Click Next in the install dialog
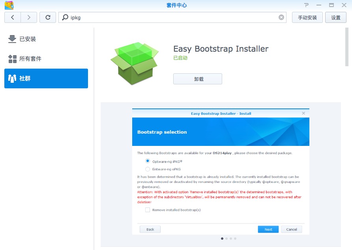This screenshot has height=250, width=352. (x=268, y=229)
